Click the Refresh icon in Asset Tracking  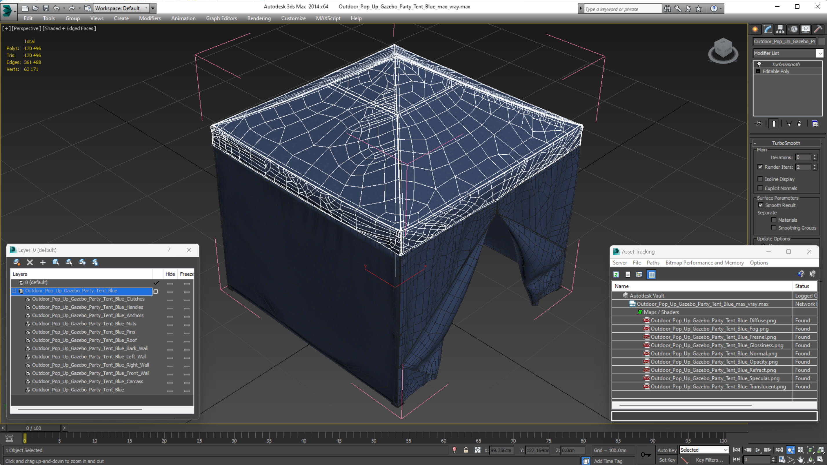(x=616, y=274)
